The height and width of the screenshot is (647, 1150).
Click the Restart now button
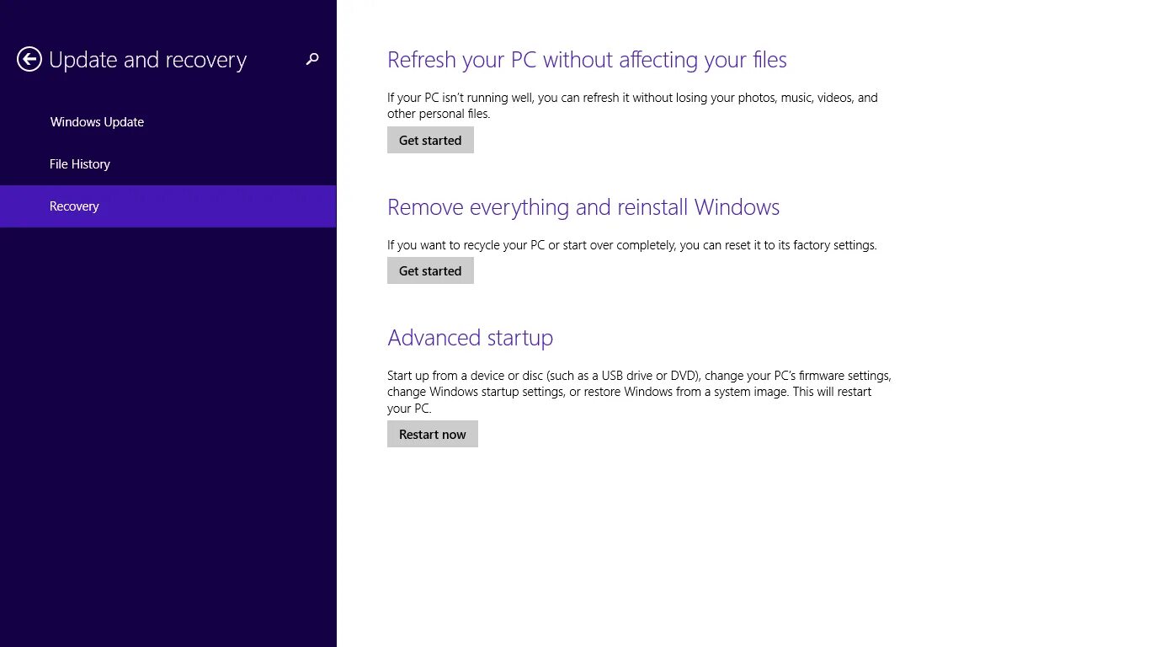(x=433, y=434)
